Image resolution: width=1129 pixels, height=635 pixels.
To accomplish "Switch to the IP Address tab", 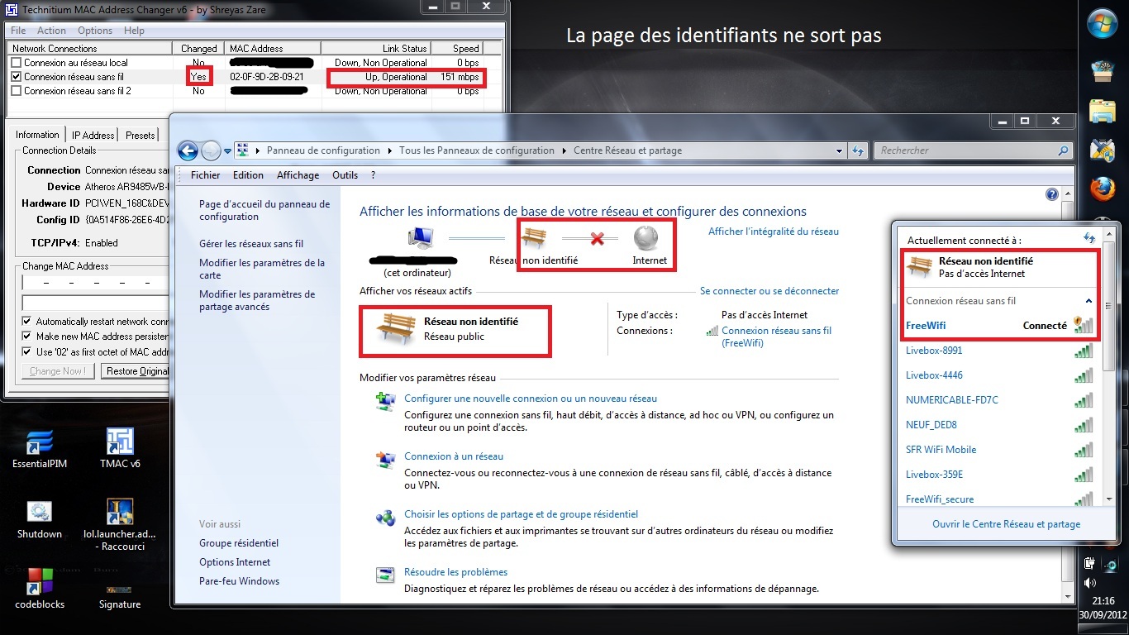I will click(92, 134).
